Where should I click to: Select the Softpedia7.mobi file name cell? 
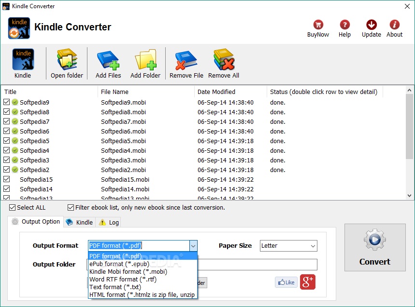(123, 121)
